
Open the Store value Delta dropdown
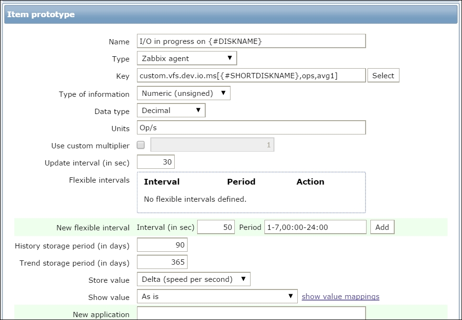(x=193, y=279)
